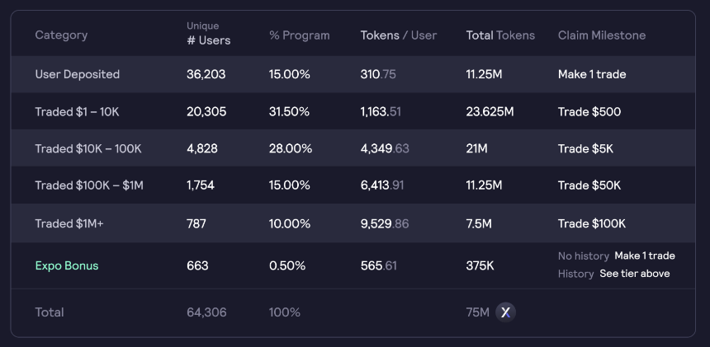Click the 'See tier above' text
The width and height of the screenshot is (710, 347).
point(634,274)
